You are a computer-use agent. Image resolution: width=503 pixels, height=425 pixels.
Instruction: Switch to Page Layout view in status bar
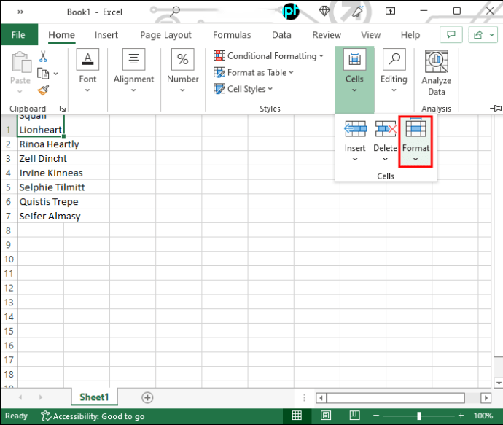[x=326, y=416]
